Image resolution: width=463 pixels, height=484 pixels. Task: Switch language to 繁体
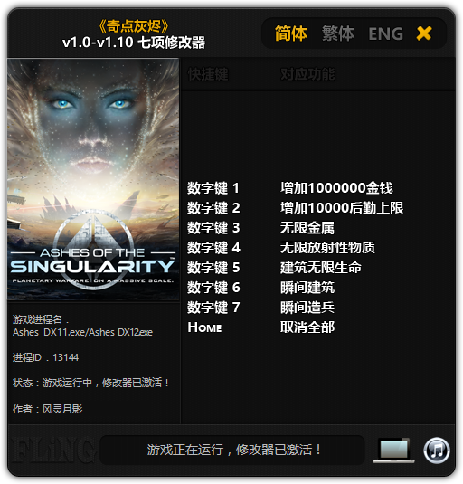338,33
